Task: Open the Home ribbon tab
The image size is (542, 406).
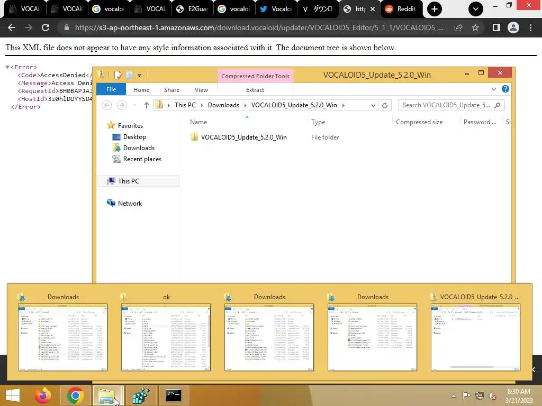Action: (x=141, y=90)
